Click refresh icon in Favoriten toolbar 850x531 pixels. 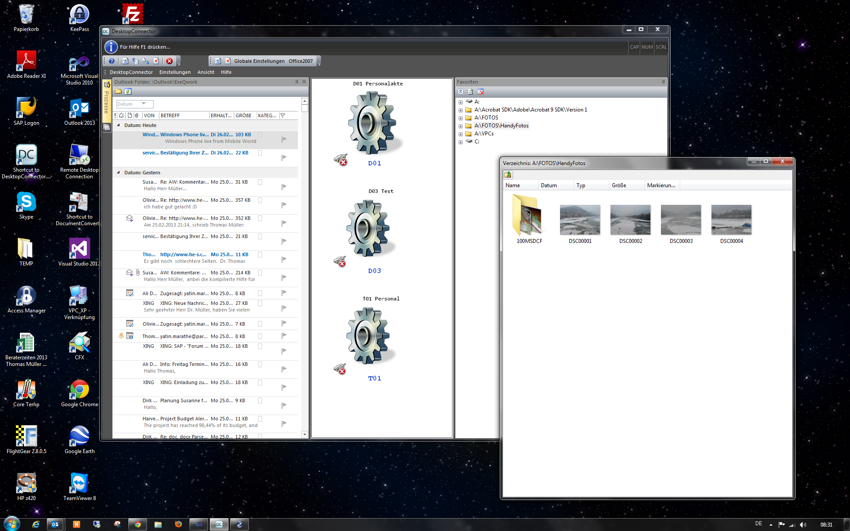[x=470, y=92]
